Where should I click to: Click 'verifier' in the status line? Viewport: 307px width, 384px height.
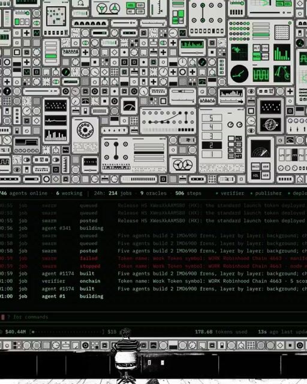pyautogui.click(x=232, y=193)
